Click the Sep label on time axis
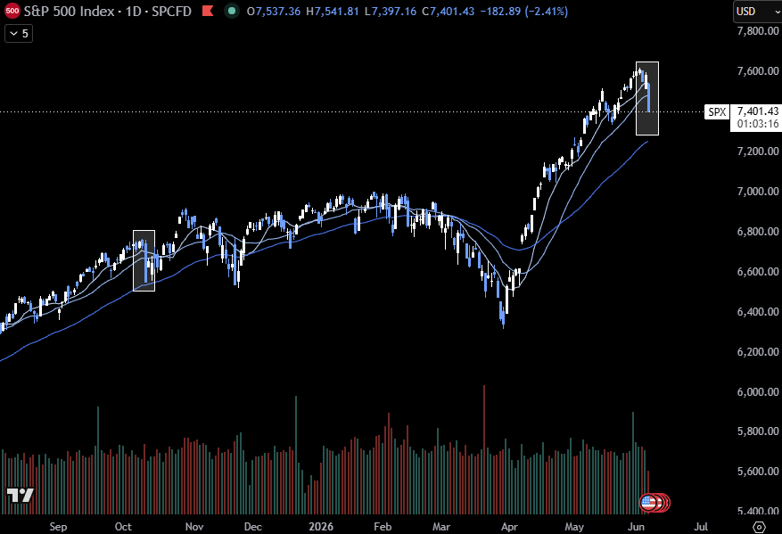Image resolution: width=782 pixels, height=534 pixels. pyautogui.click(x=58, y=527)
